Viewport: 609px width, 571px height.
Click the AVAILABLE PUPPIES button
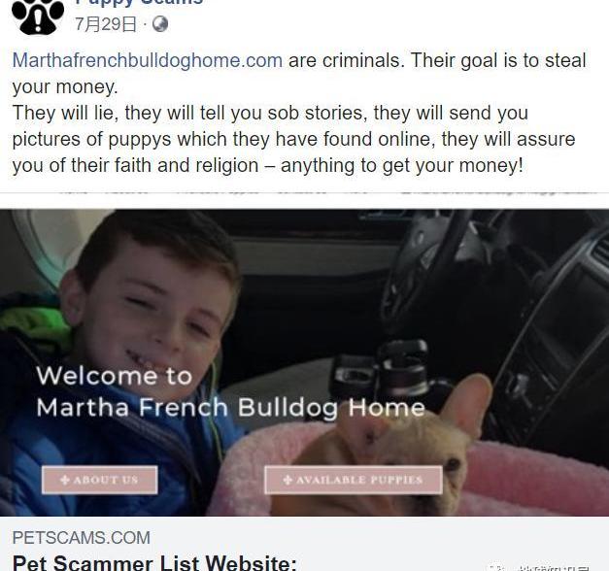(x=354, y=480)
